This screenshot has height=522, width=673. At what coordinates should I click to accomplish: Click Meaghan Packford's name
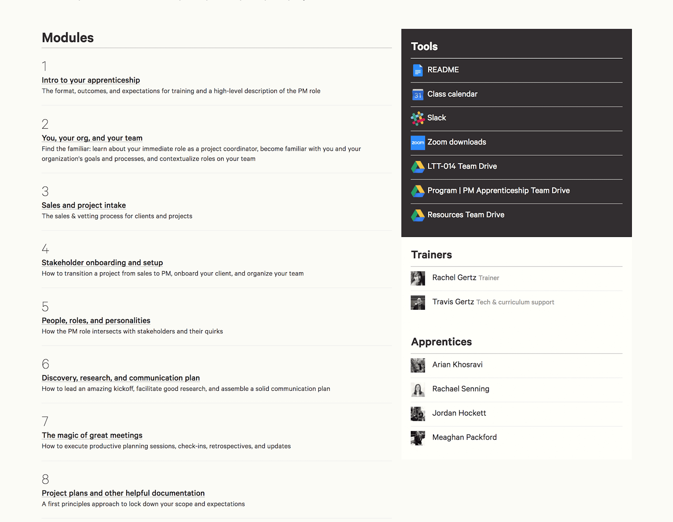464,438
